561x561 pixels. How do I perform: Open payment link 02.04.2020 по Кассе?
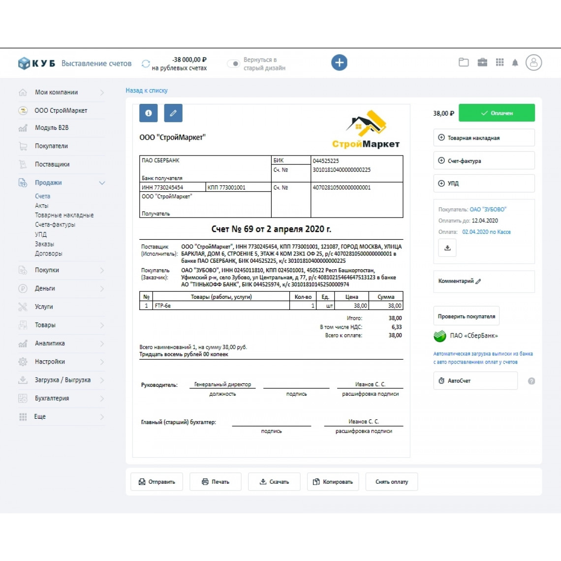coord(486,232)
